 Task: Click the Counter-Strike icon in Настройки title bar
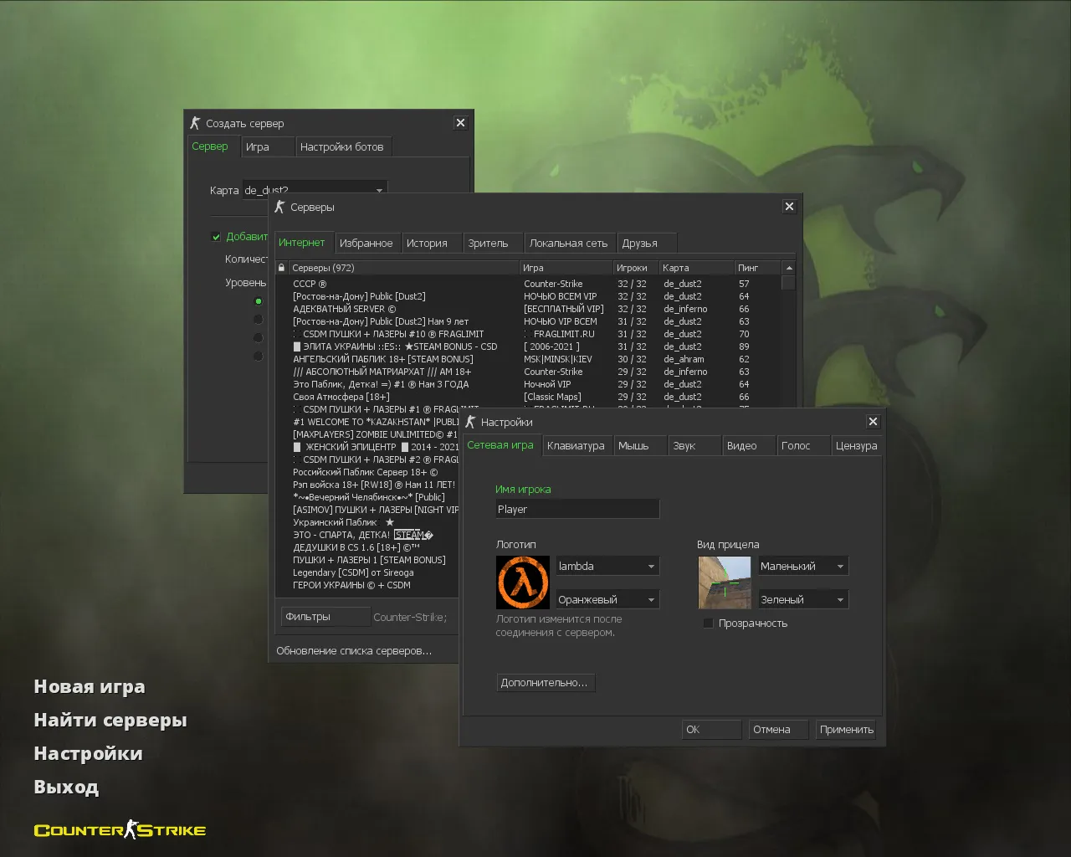tap(471, 422)
